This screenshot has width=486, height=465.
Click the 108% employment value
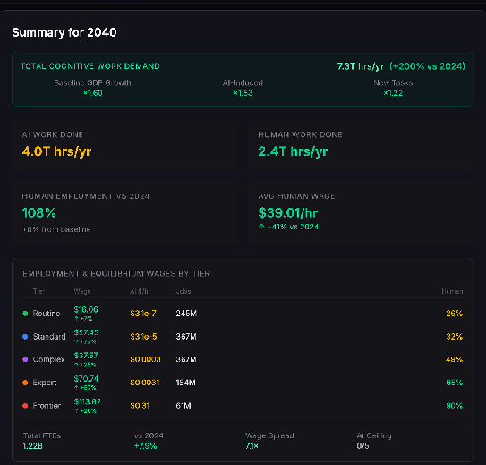[39, 213]
